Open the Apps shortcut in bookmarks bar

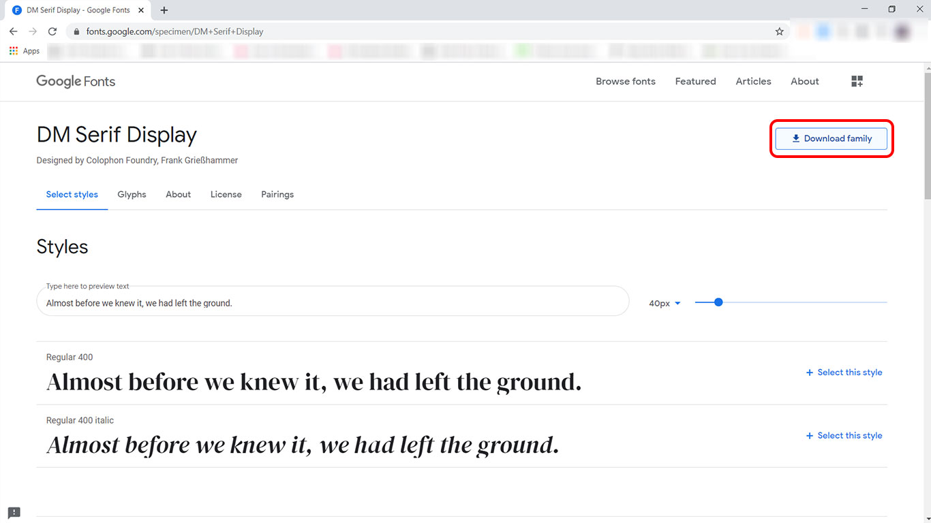coord(25,51)
